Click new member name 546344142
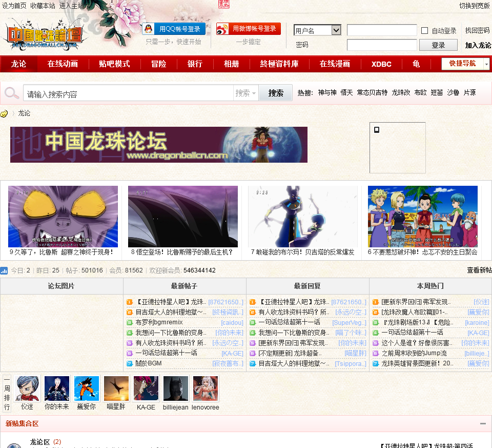This screenshot has height=448, width=492. tap(199, 270)
